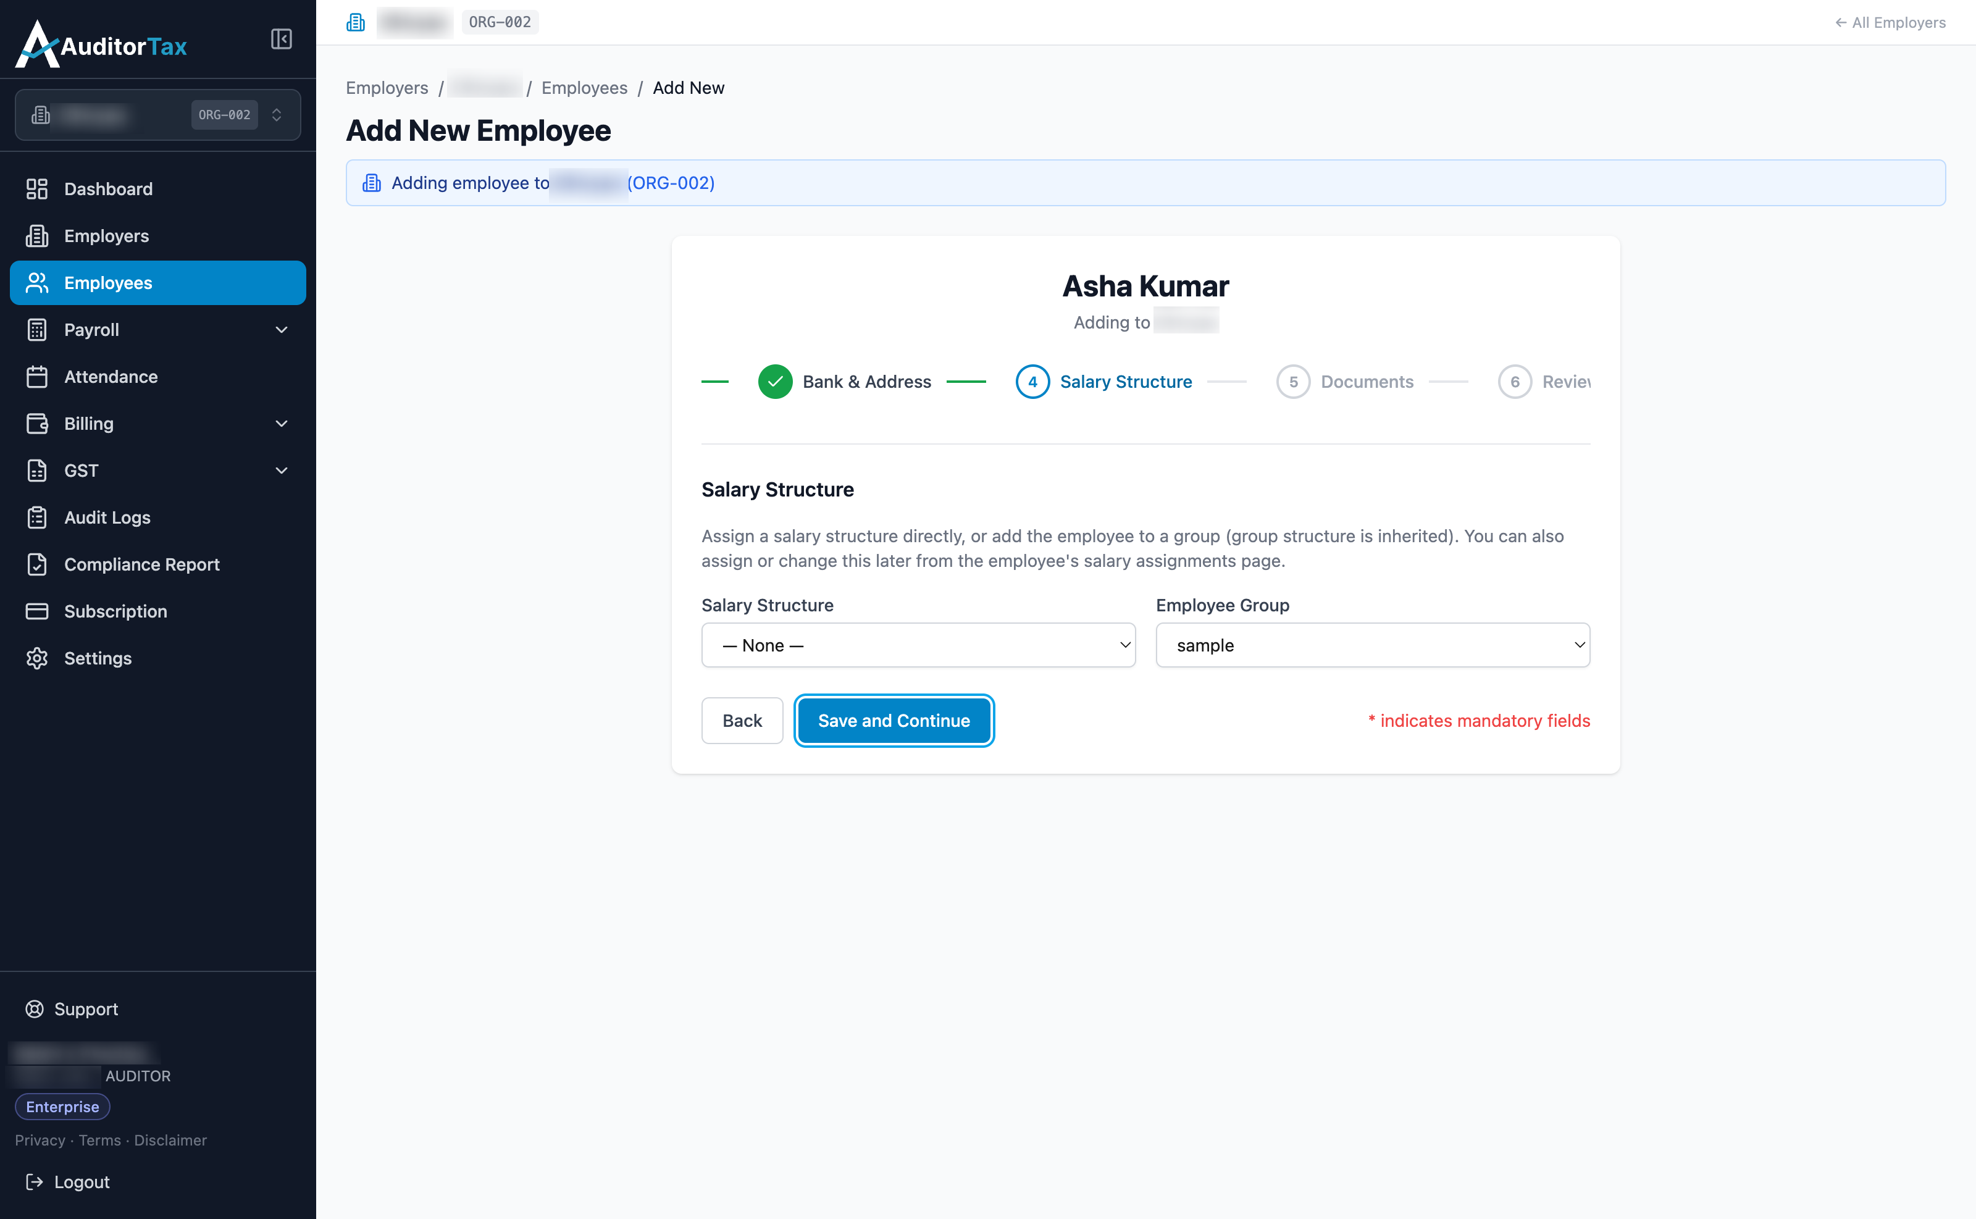Jump to step 6 Review
Screen dimensions: 1976x1219
(1544, 382)
